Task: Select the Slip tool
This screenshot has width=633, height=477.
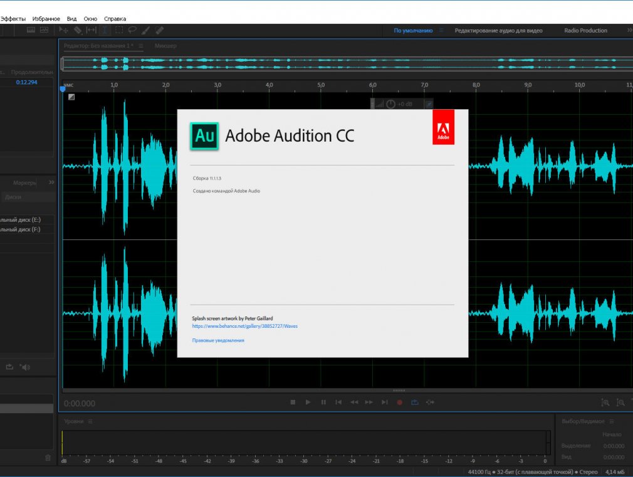Action: pyautogui.click(x=92, y=30)
